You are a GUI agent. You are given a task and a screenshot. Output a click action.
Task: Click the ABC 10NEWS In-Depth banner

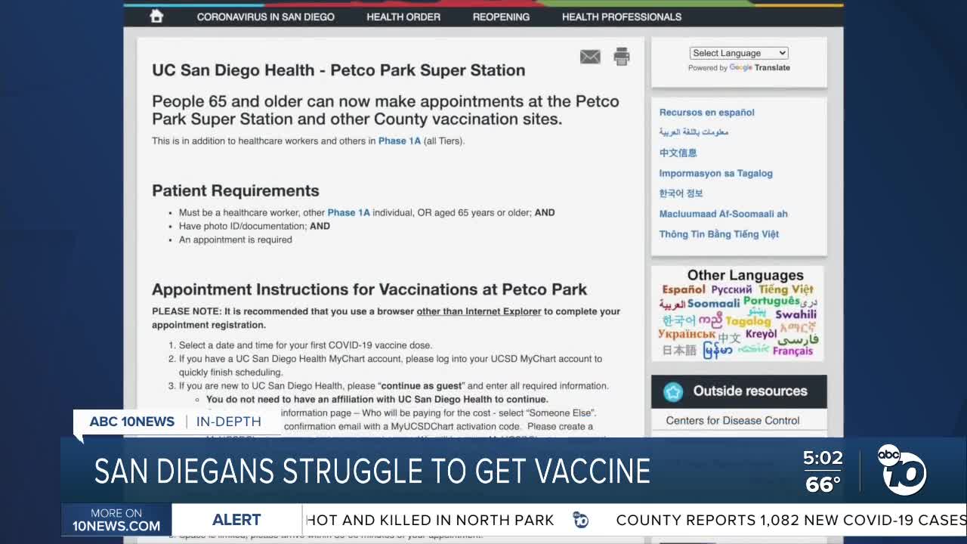175,422
